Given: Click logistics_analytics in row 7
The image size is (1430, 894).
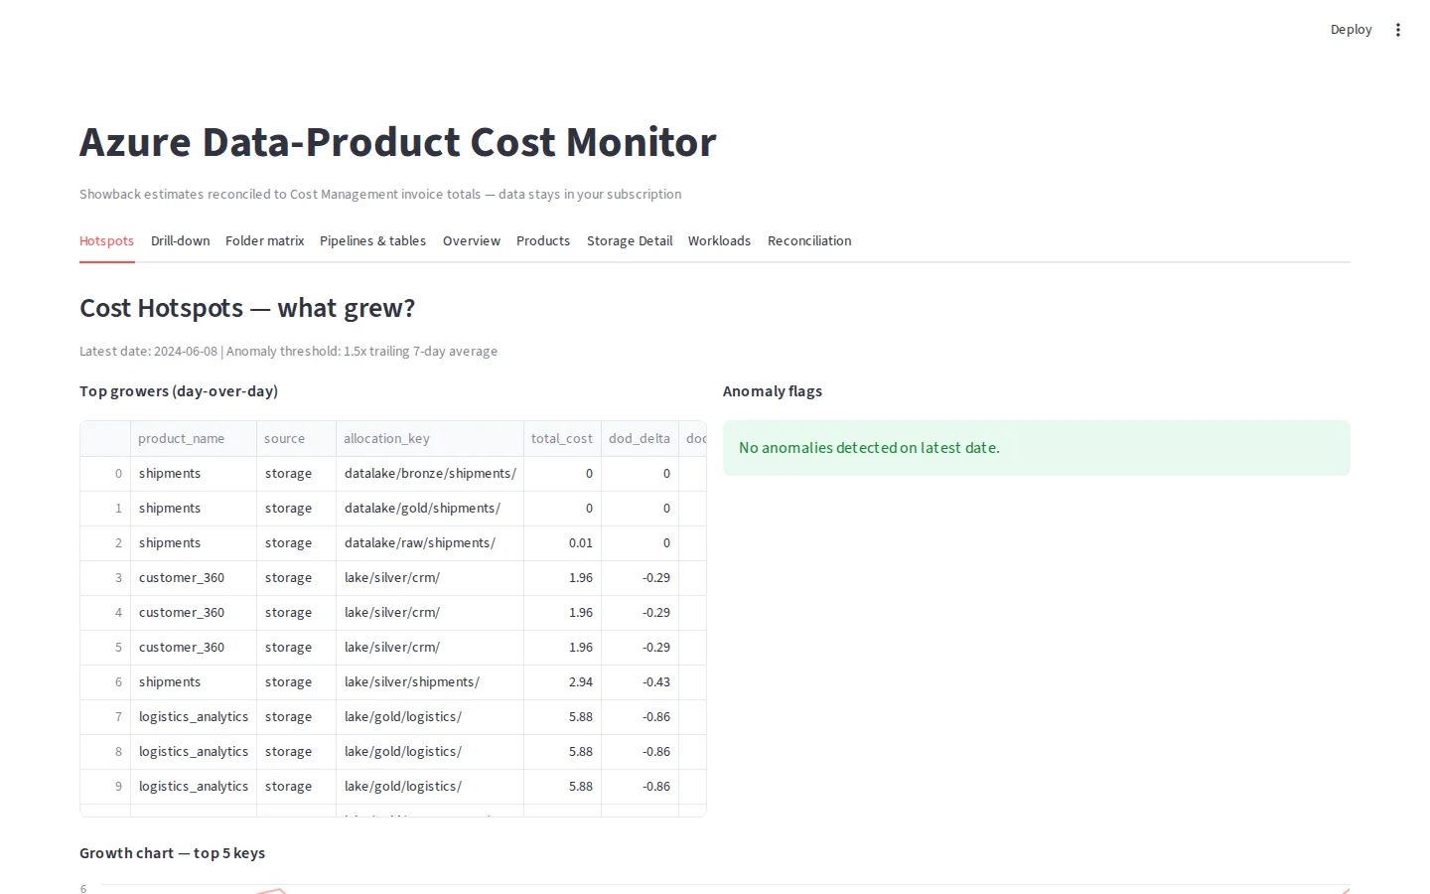Looking at the screenshot, I should pyautogui.click(x=194, y=717).
